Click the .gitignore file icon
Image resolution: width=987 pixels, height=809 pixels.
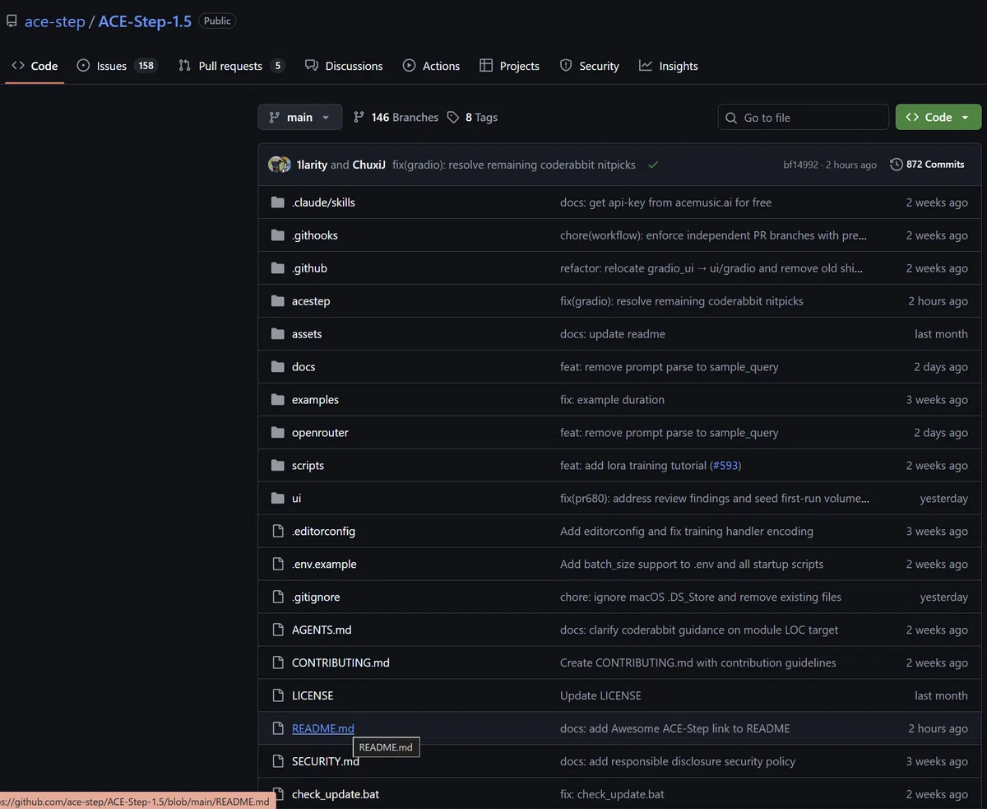pos(277,597)
